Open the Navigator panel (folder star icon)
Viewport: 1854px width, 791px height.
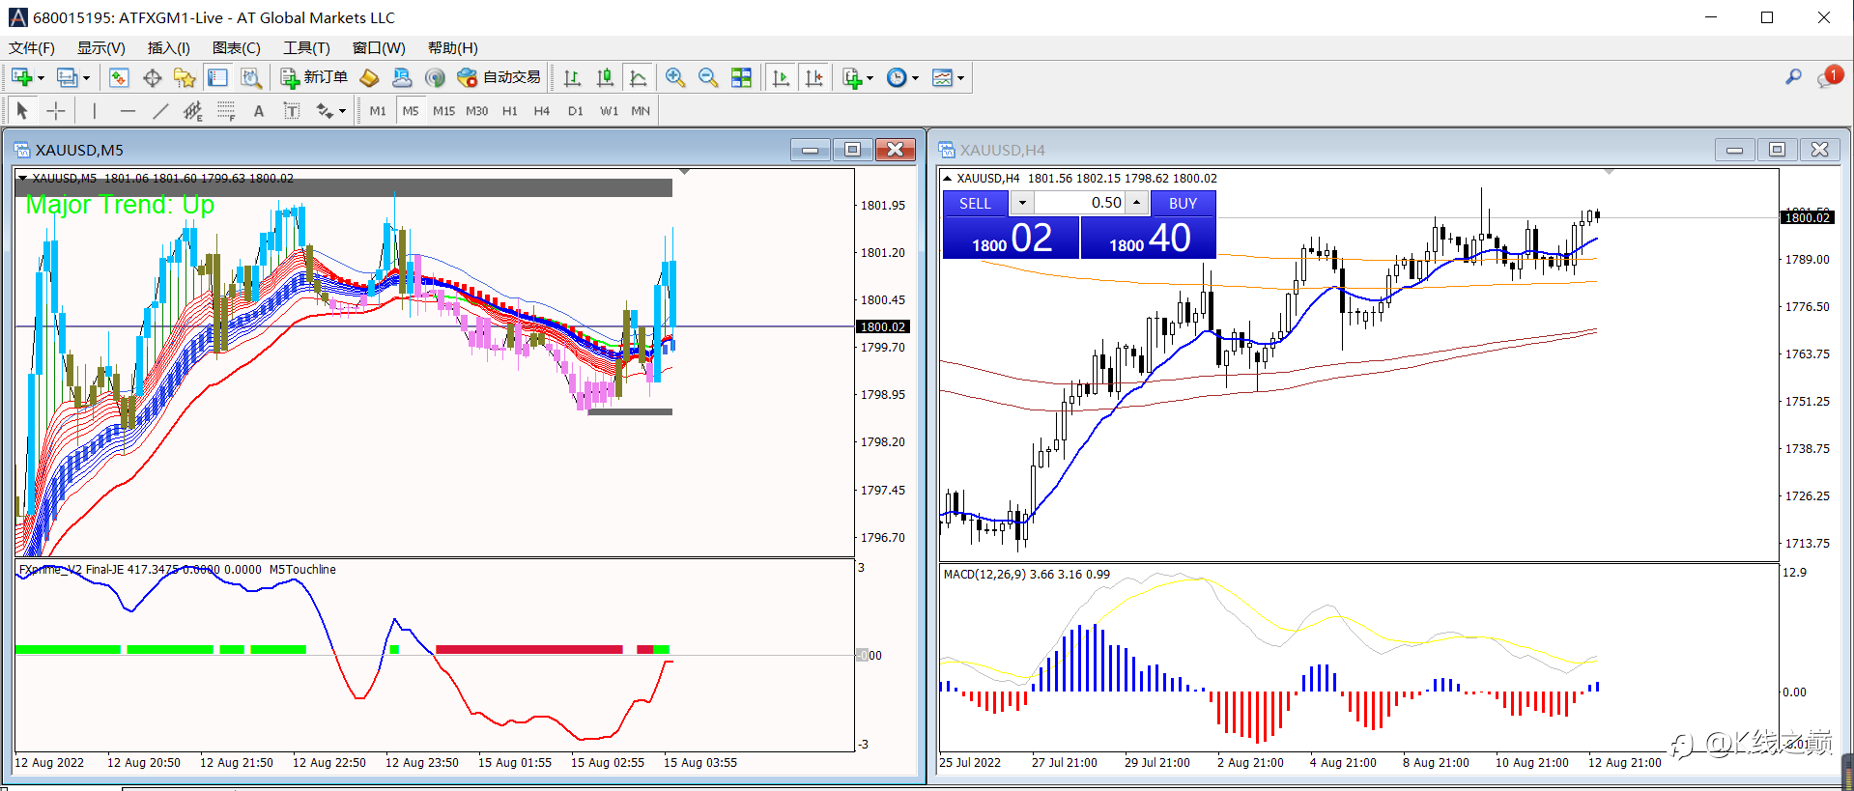pyautogui.click(x=185, y=78)
